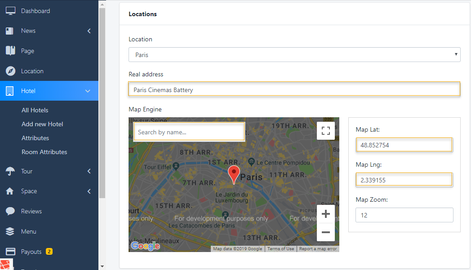Open Add new Hotel page
The height and width of the screenshot is (270, 471).
(x=42, y=124)
